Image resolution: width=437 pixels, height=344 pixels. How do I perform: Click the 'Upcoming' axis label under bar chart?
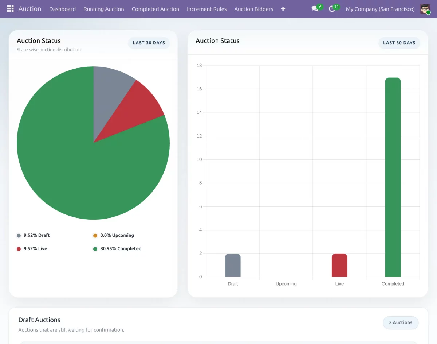point(286,284)
